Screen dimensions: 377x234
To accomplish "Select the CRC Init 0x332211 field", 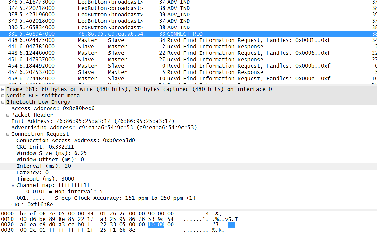I will [x=45, y=147].
